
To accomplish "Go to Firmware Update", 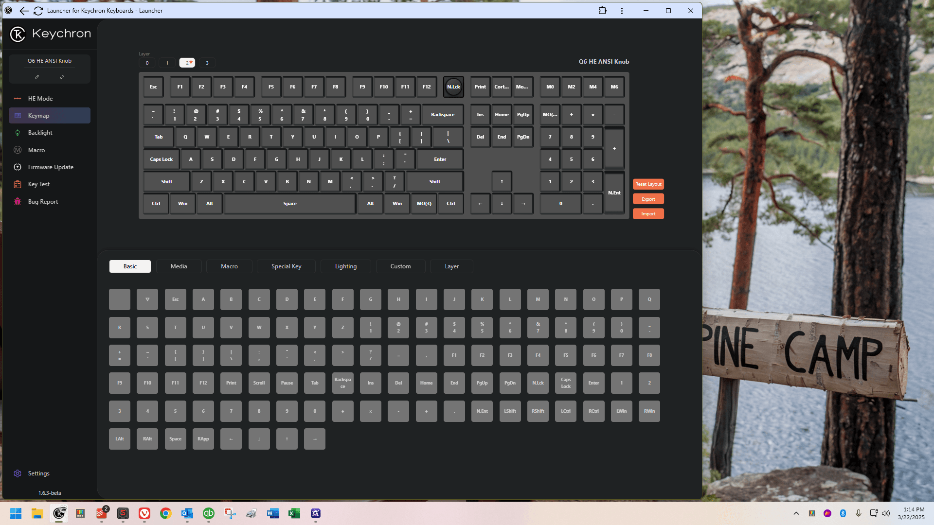I will tap(51, 167).
